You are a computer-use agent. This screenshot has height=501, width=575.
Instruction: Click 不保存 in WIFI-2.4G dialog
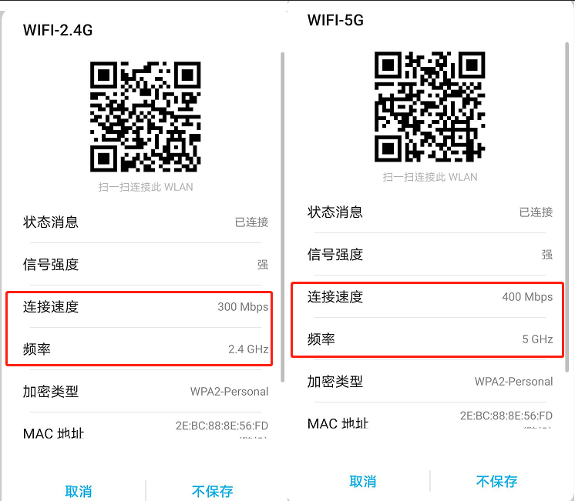(212, 491)
